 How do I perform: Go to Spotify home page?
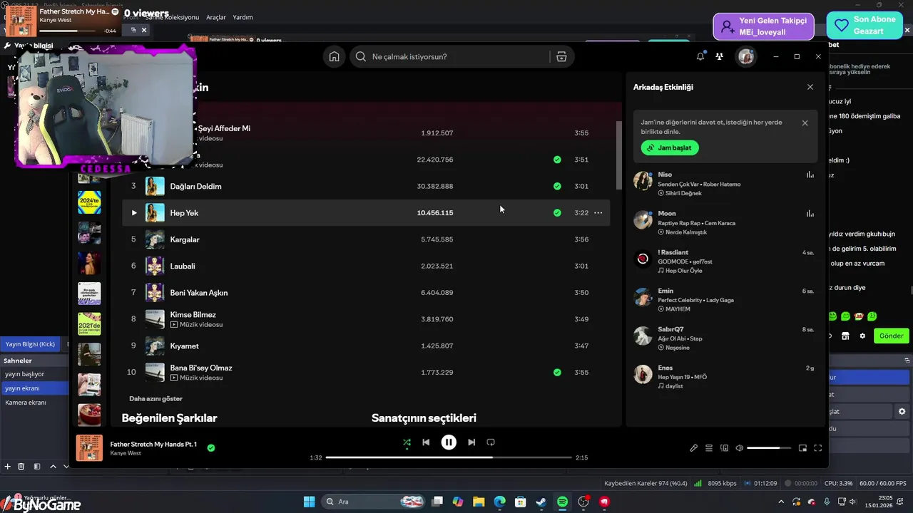pyautogui.click(x=334, y=56)
